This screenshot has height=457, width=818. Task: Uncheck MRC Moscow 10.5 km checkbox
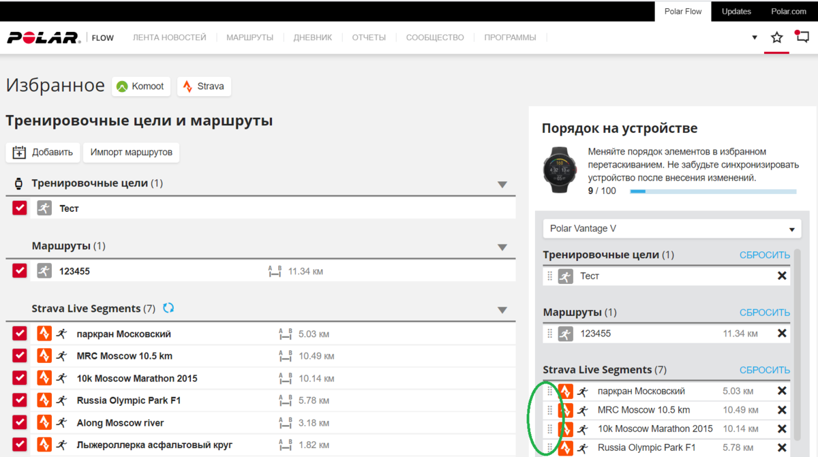pyautogui.click(x=20, y=356)
